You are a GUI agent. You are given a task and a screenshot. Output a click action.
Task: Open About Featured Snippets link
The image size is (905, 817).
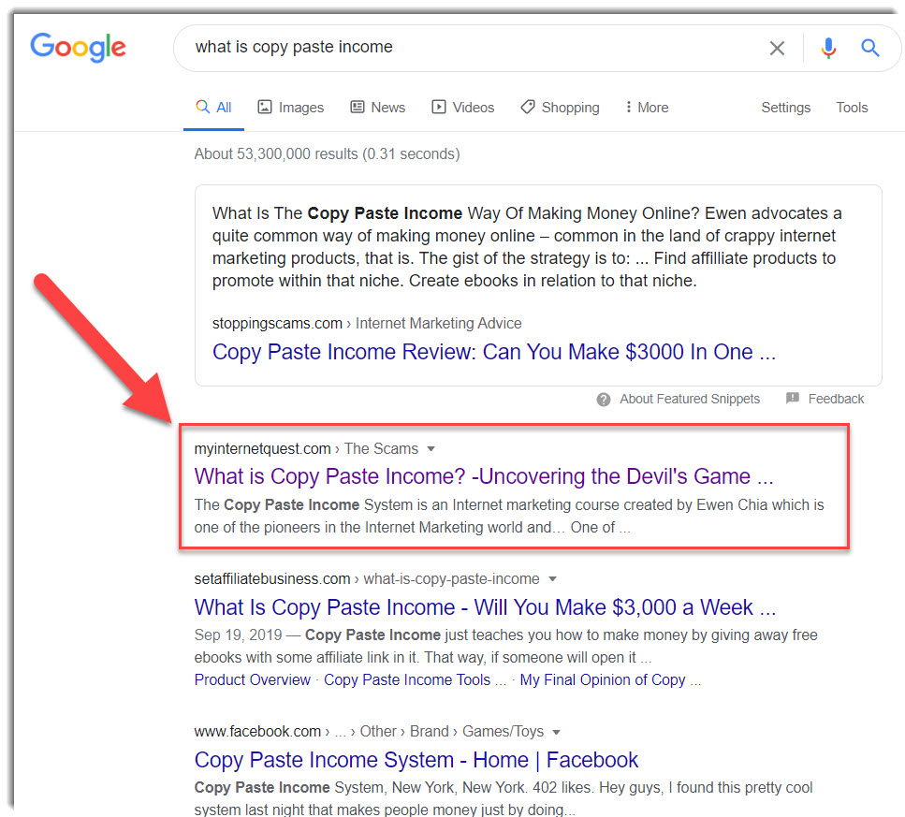(x=690, y=399)
